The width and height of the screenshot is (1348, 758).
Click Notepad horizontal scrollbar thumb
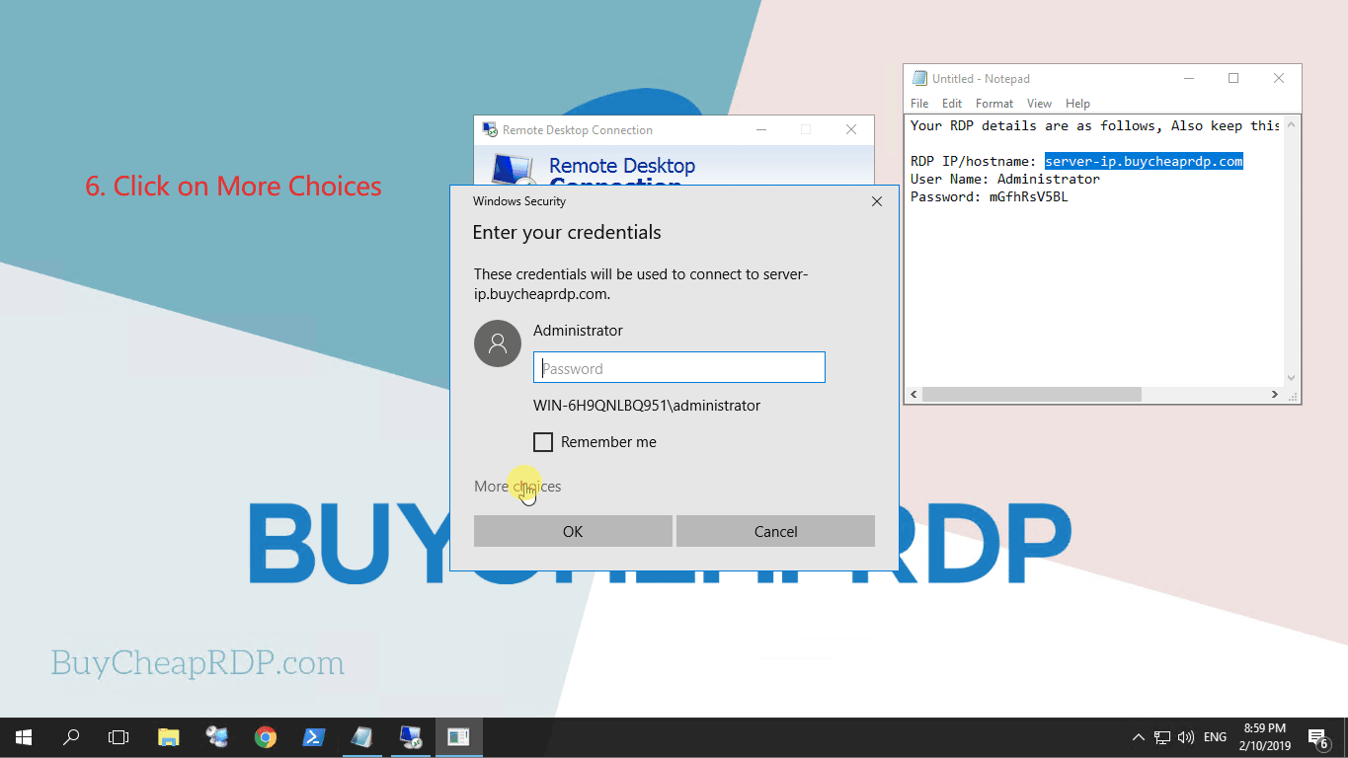point(1031,394)
